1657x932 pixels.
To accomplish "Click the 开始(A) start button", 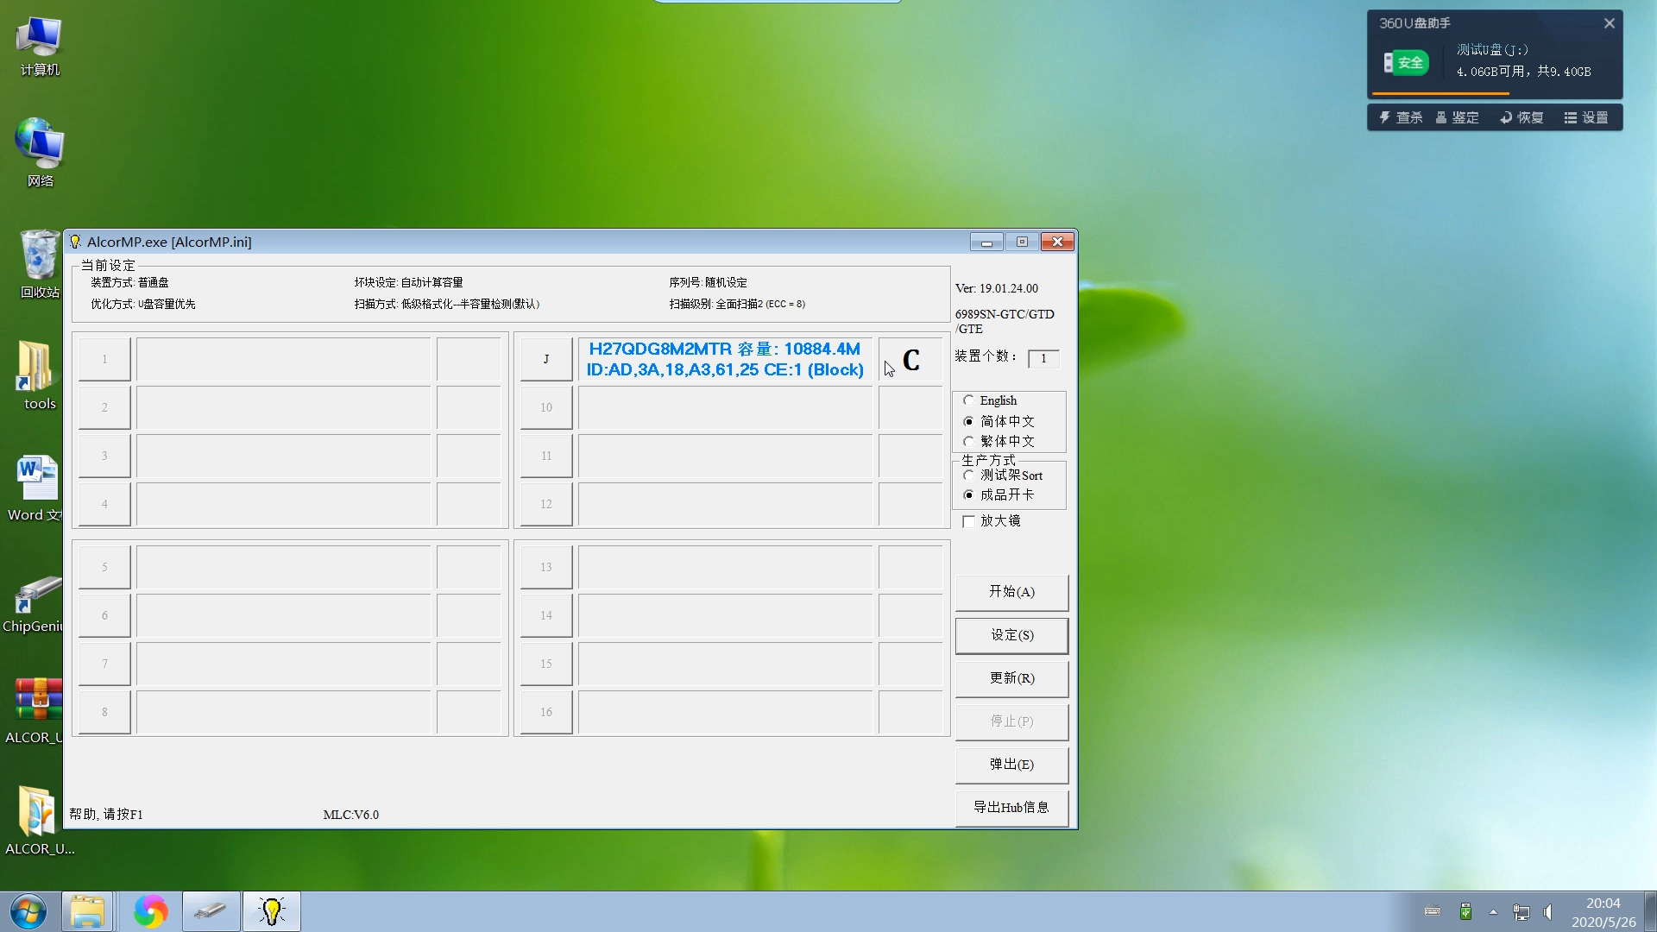I will (x=1011, y=590).
